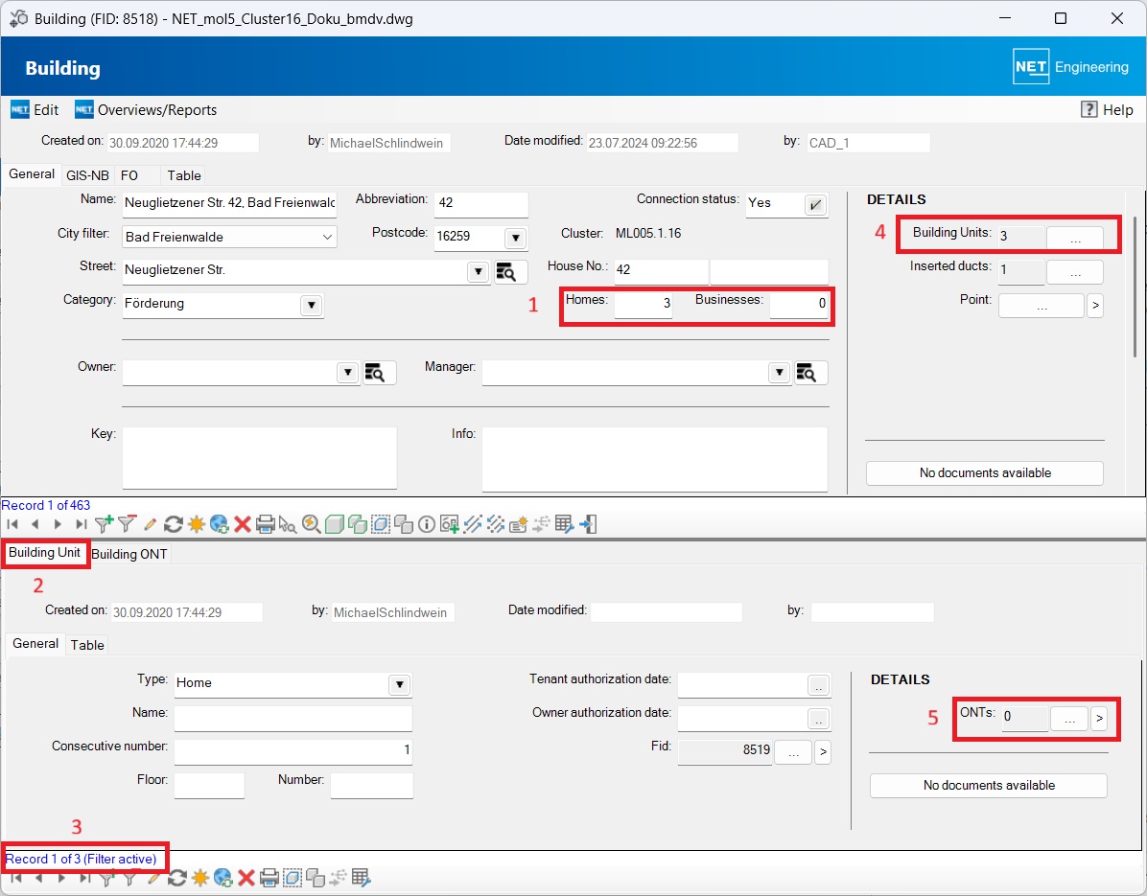Image resolution: width=1147 pixels, height=896 pixels.
Task: Click the Help button
Action: point(1107,110)
